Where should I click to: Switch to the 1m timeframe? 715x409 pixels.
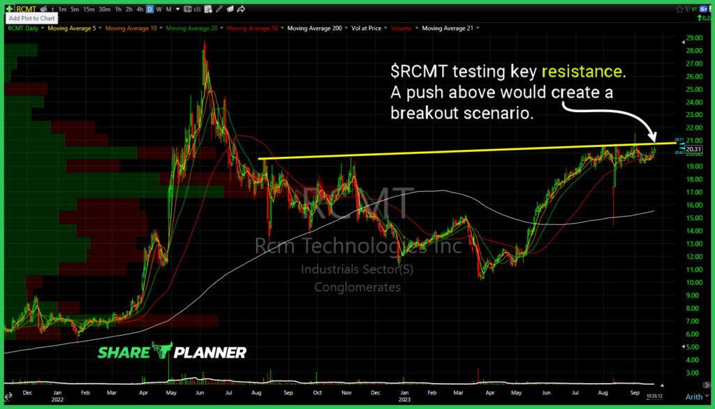pos(62,10)
